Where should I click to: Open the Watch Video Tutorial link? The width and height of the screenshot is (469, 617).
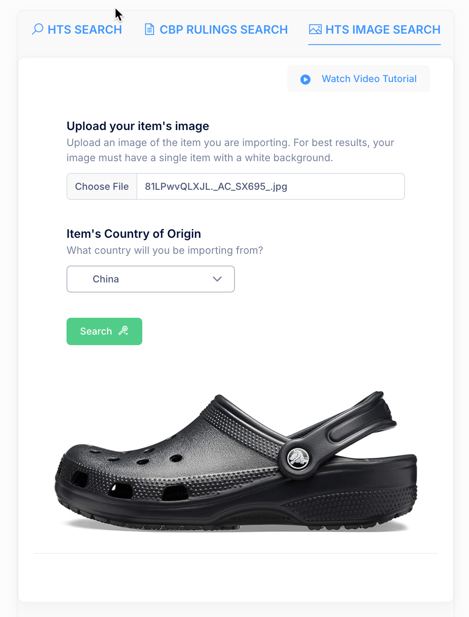pos(359,79)
